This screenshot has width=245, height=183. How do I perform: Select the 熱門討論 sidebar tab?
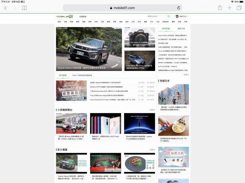(x=166, y=29)
